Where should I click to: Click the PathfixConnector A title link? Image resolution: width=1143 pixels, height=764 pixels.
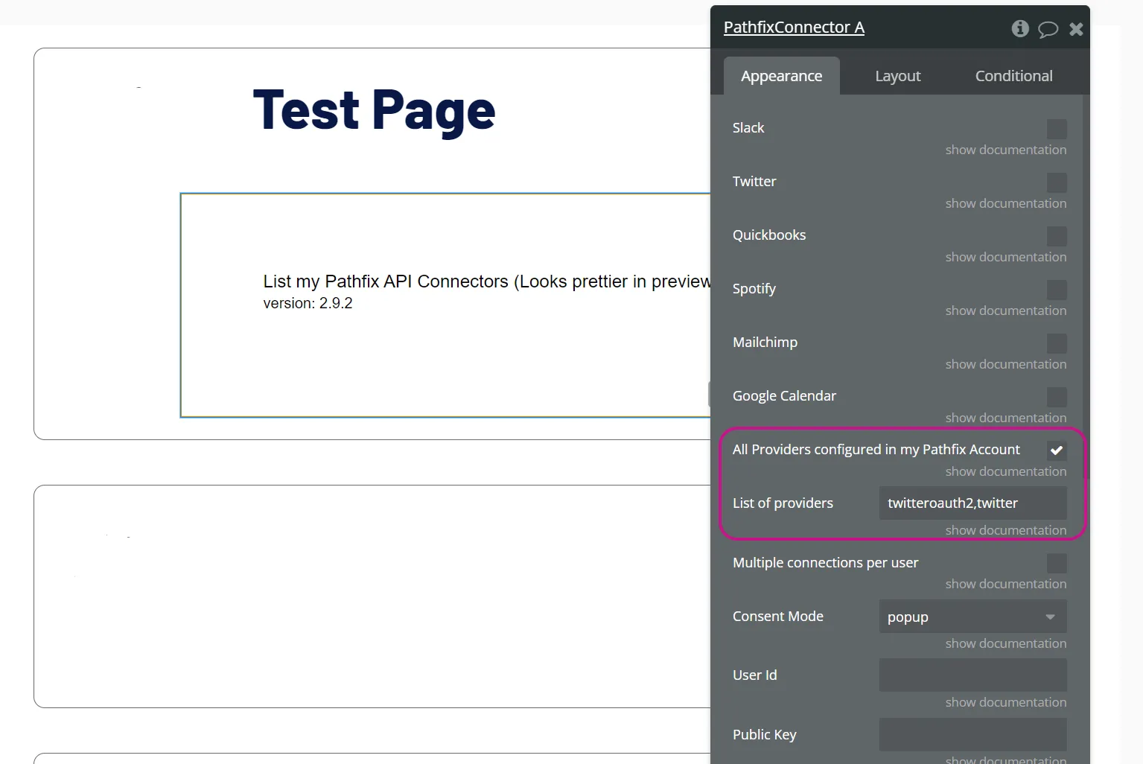[x=794, y=28]
